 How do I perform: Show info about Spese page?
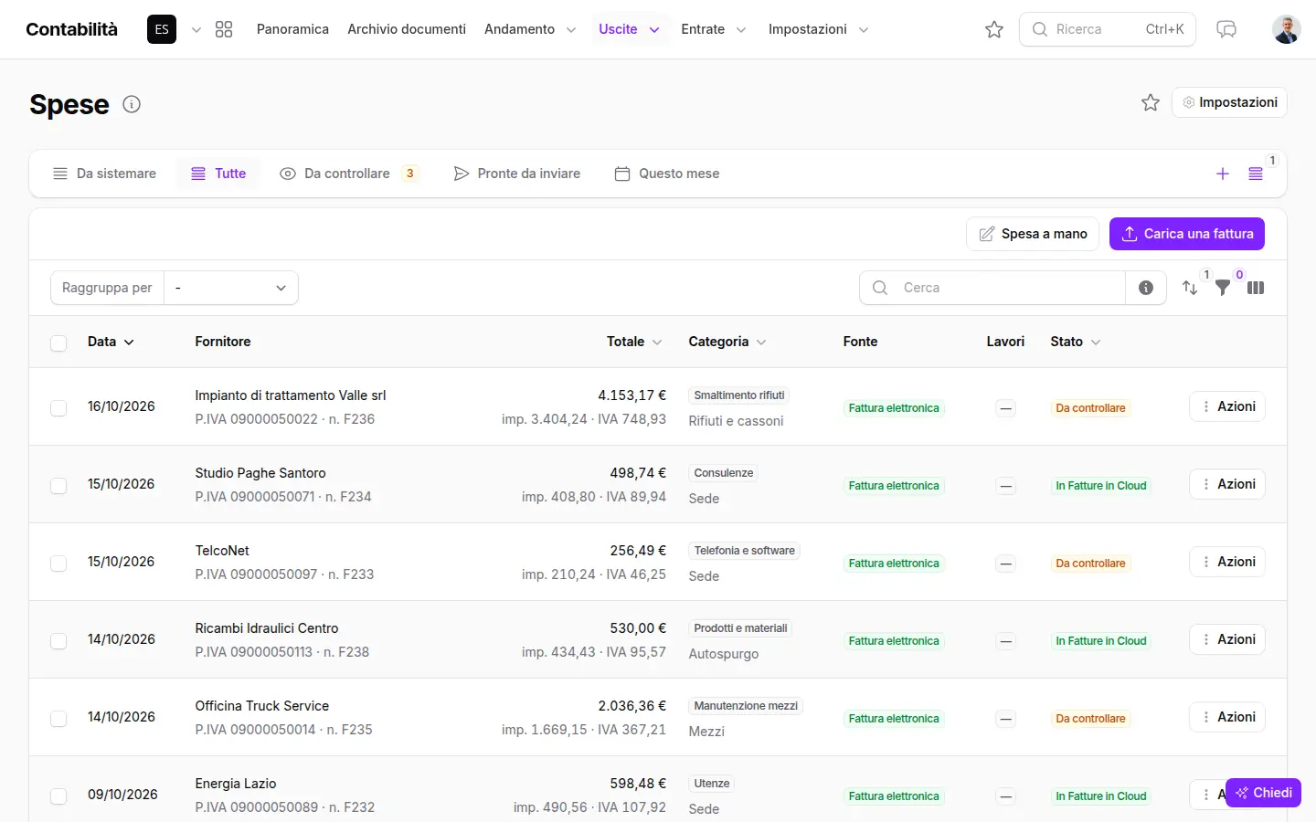[x=132, y=104]
